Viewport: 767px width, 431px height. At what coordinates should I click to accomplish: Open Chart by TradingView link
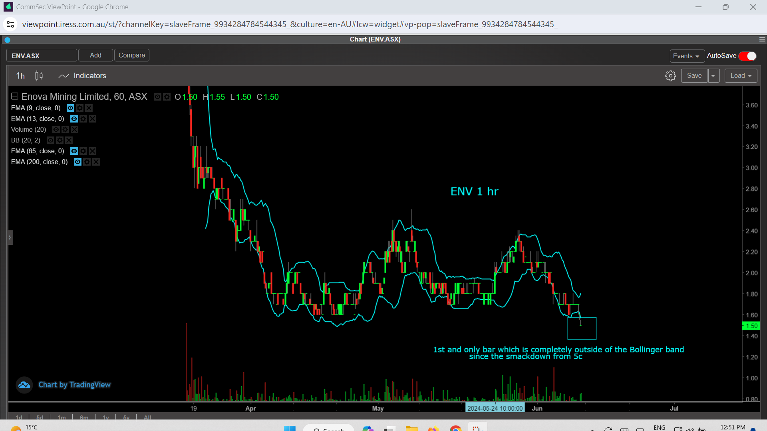(74, 385)
